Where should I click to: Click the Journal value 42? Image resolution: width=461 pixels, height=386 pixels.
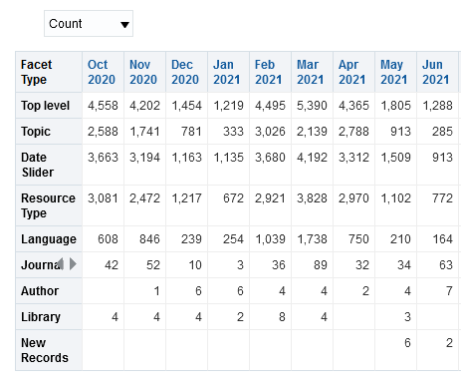112,265
